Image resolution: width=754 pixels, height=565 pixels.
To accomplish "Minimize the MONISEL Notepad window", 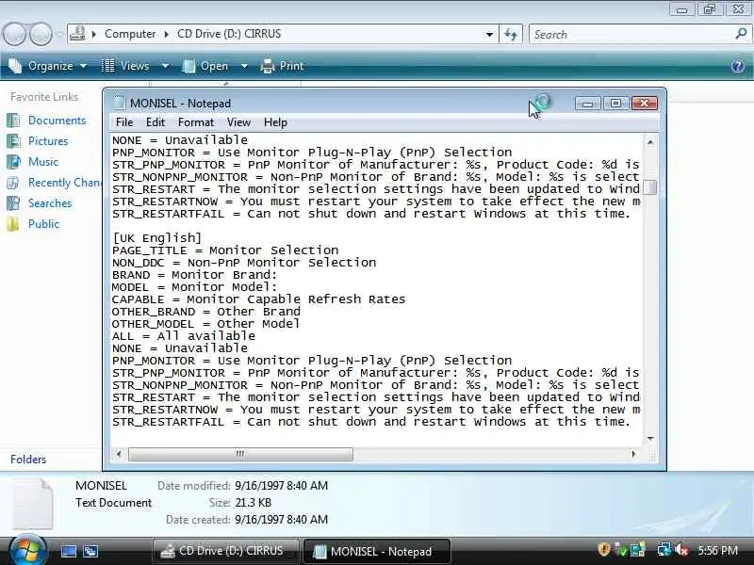I will pyautogui.click(x=587, y=104).
